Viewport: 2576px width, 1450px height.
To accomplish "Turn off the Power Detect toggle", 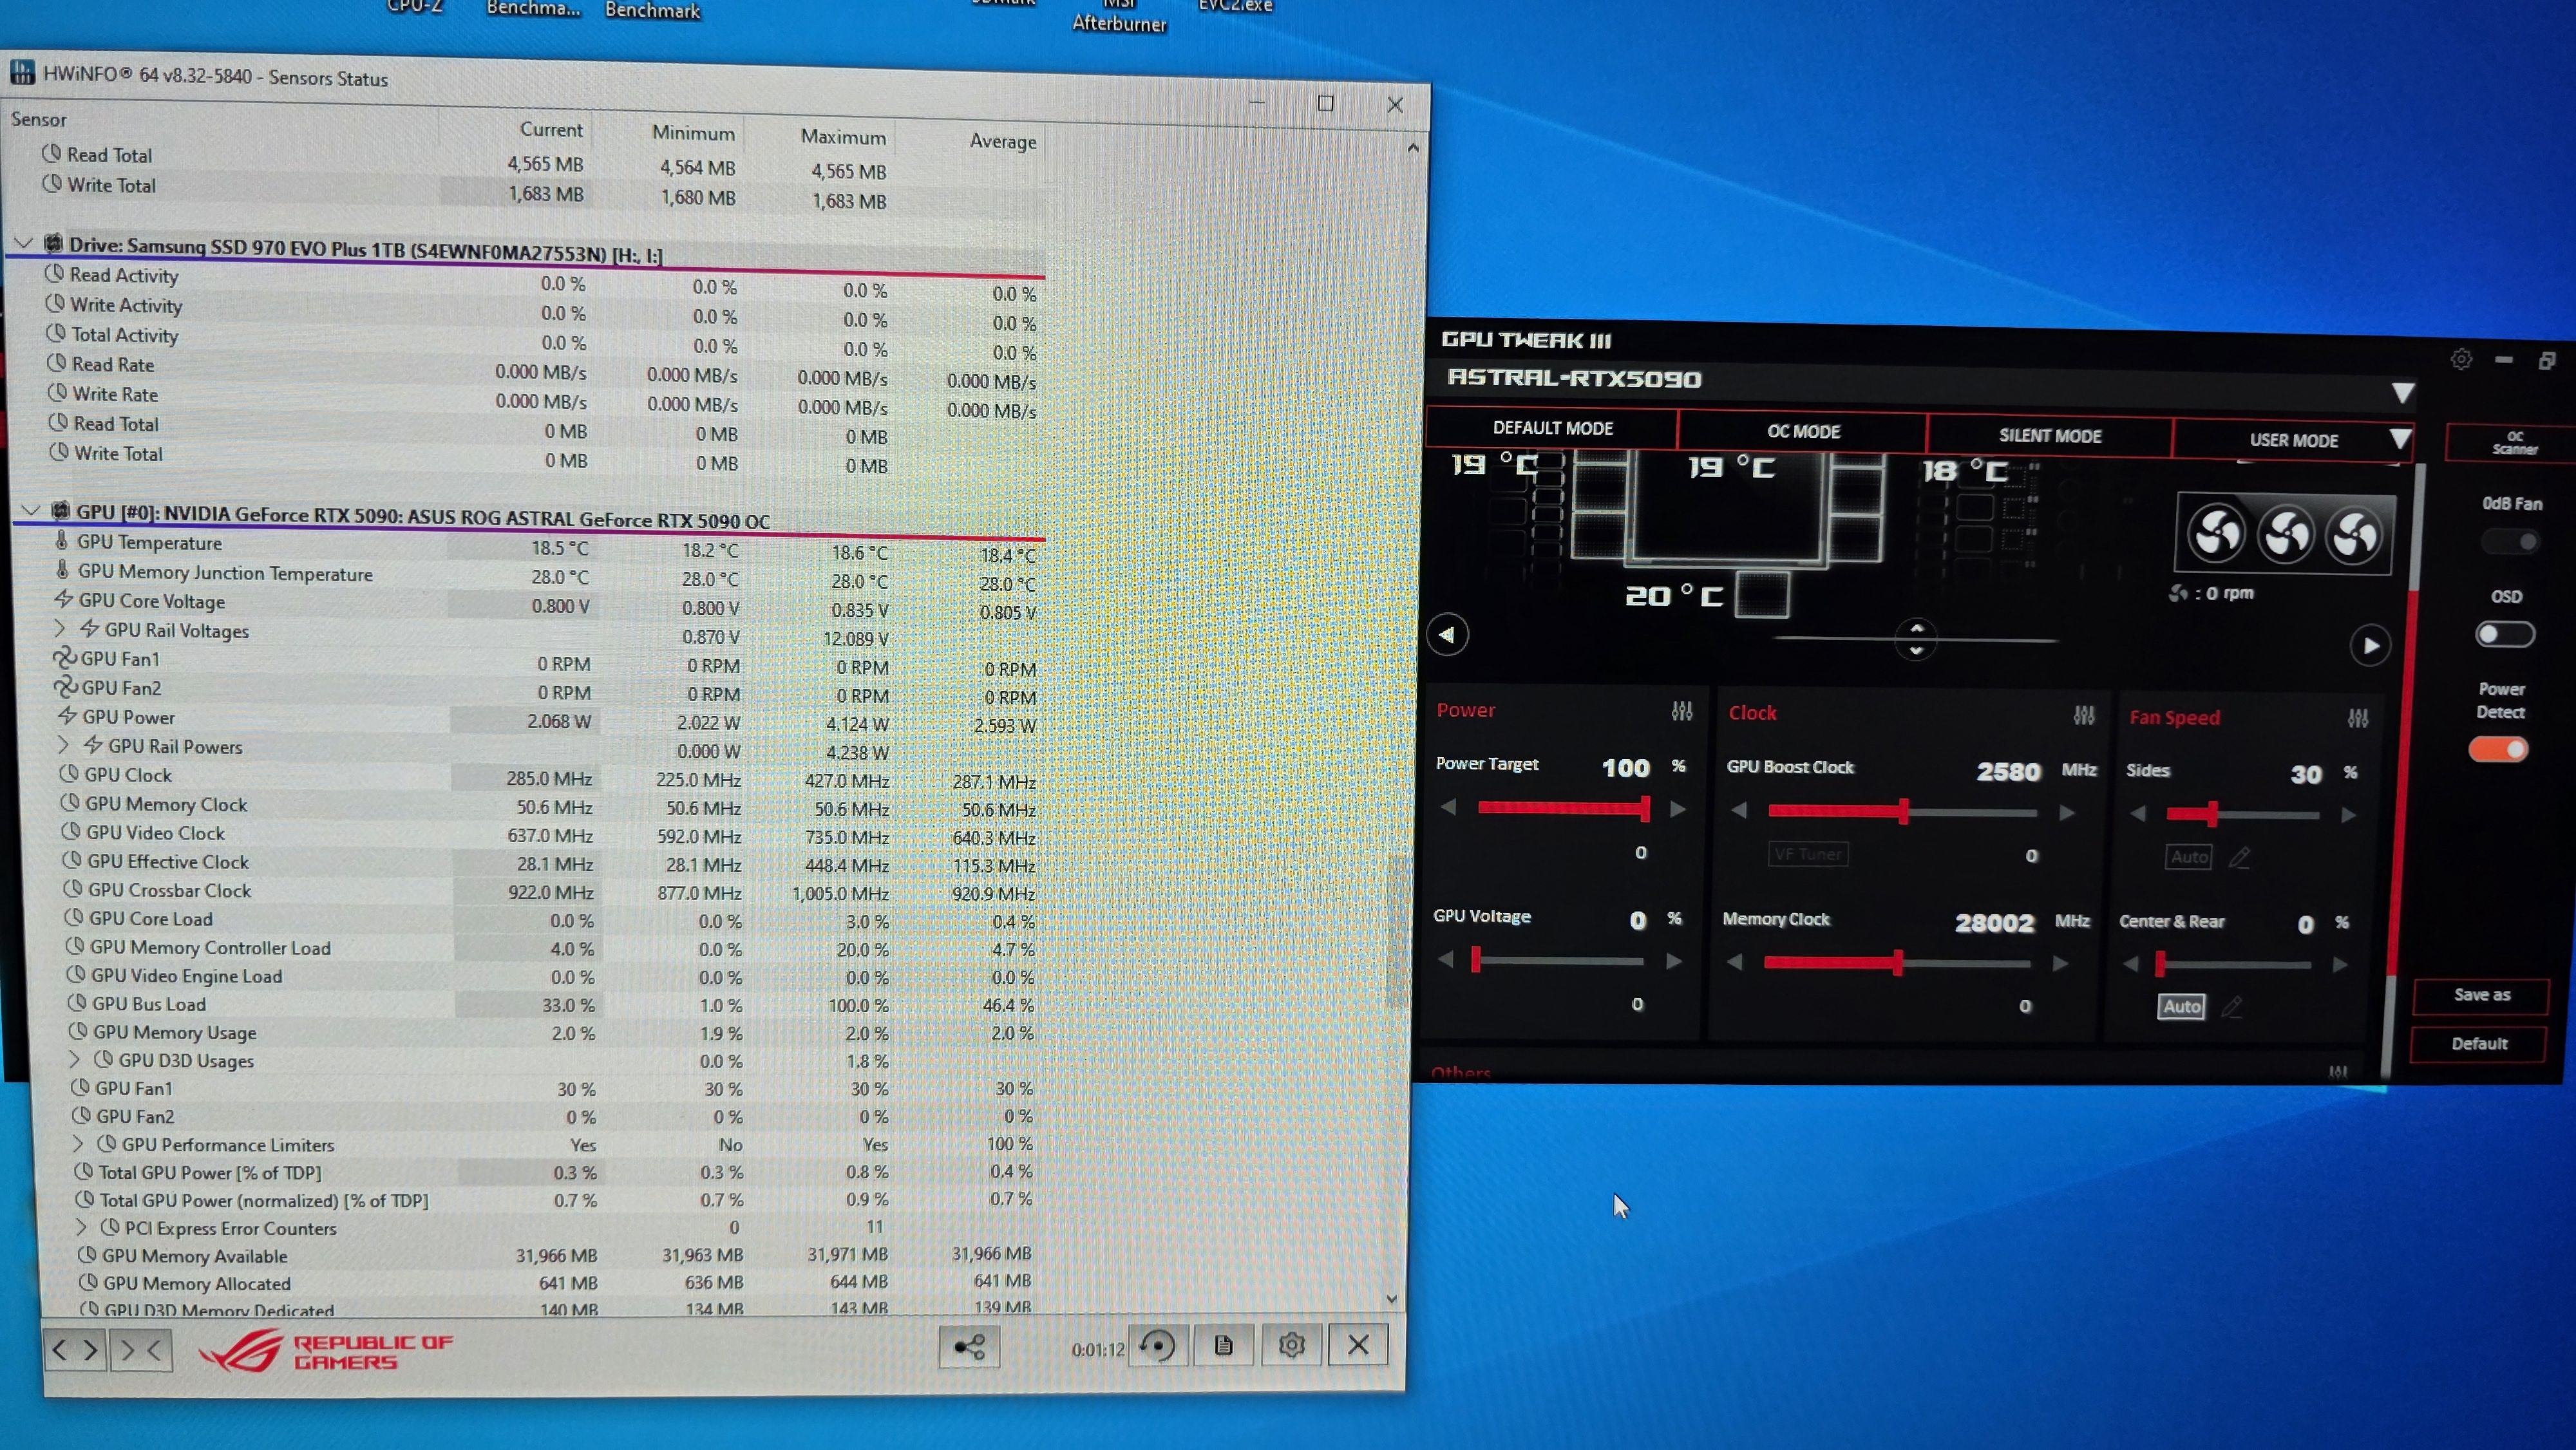I will (x=2498, y=750).
